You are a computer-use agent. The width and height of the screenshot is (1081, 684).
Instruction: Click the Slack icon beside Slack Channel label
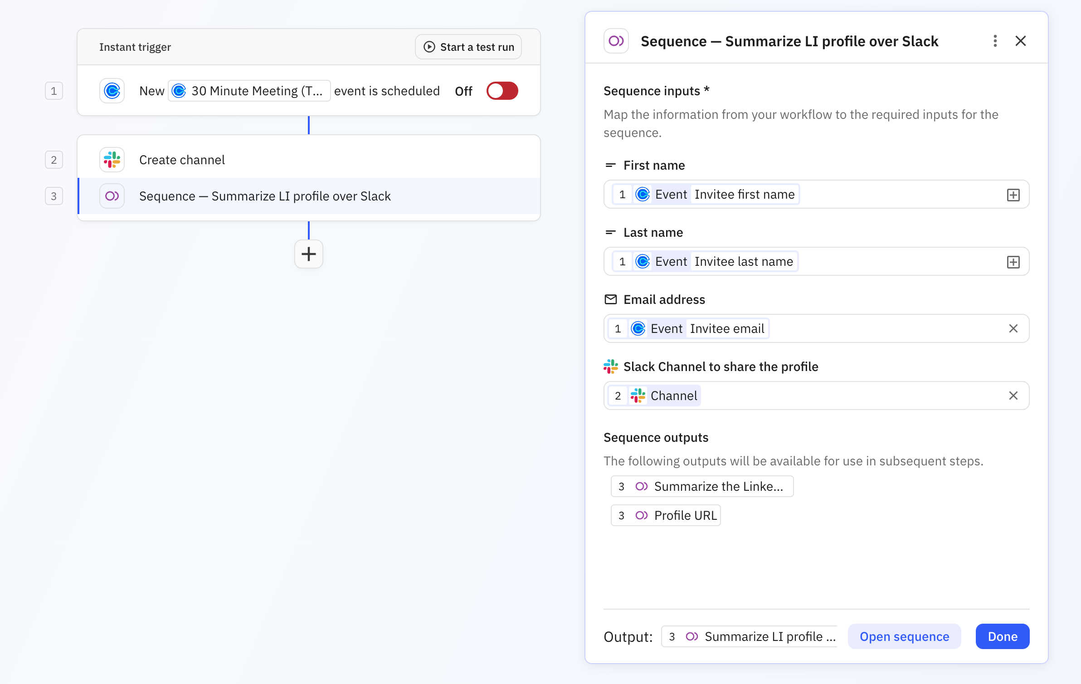(610, 366)
